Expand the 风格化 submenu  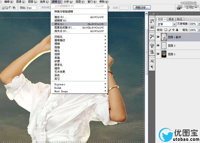tap(79, 37)
